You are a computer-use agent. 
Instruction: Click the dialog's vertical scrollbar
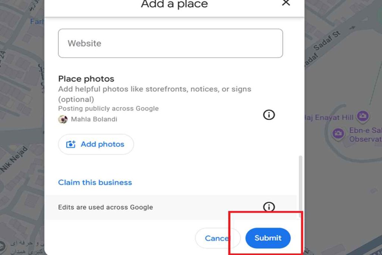coord(300,187)
